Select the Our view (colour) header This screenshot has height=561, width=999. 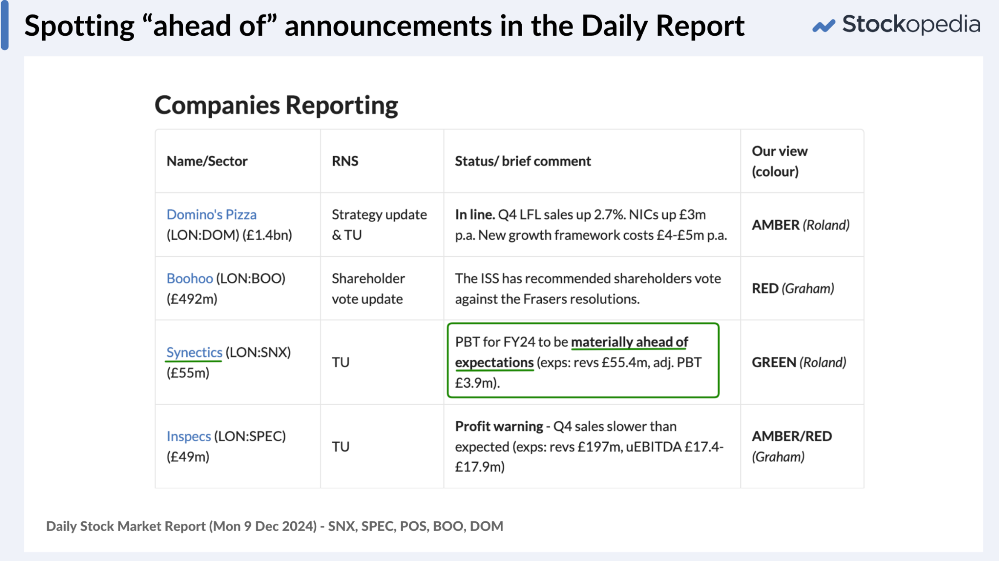pos(780,161)
